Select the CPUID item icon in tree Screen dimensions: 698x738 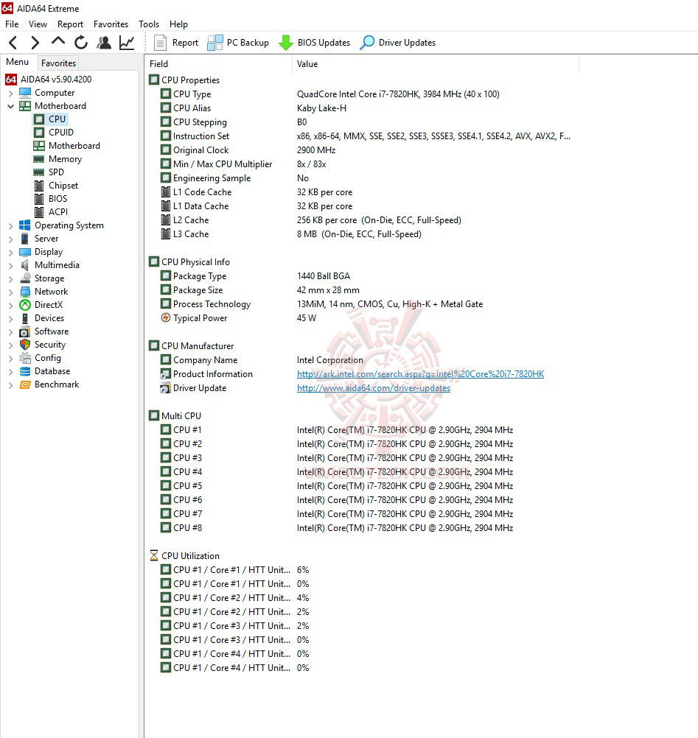pyautogui.click(x=39, y=133)
